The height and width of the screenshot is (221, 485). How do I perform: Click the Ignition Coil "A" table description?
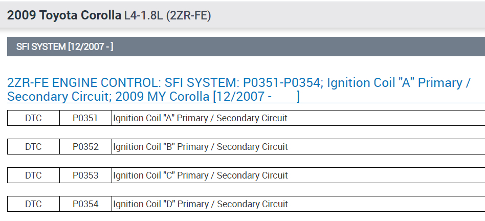200,118
